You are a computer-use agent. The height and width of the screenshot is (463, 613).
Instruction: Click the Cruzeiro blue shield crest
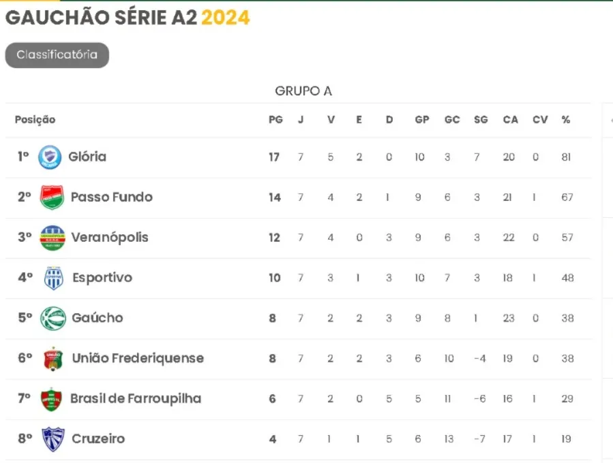[x=53, y=439]
